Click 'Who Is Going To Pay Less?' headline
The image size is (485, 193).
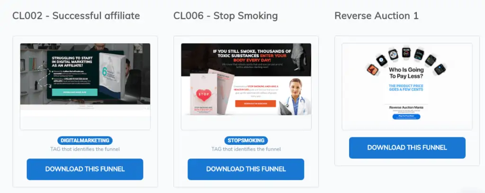406,73
